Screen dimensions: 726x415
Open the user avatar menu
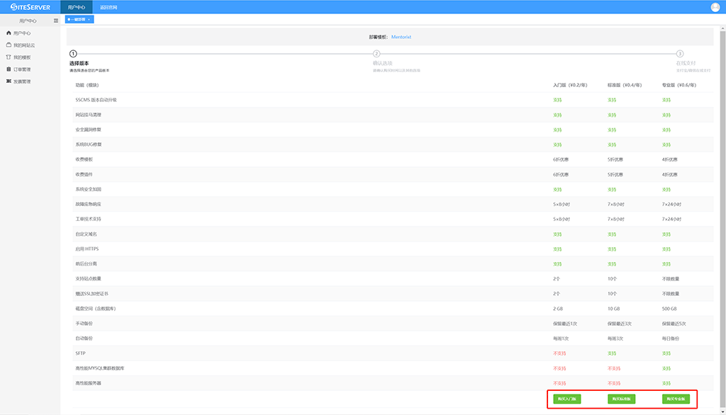[715, 7]
